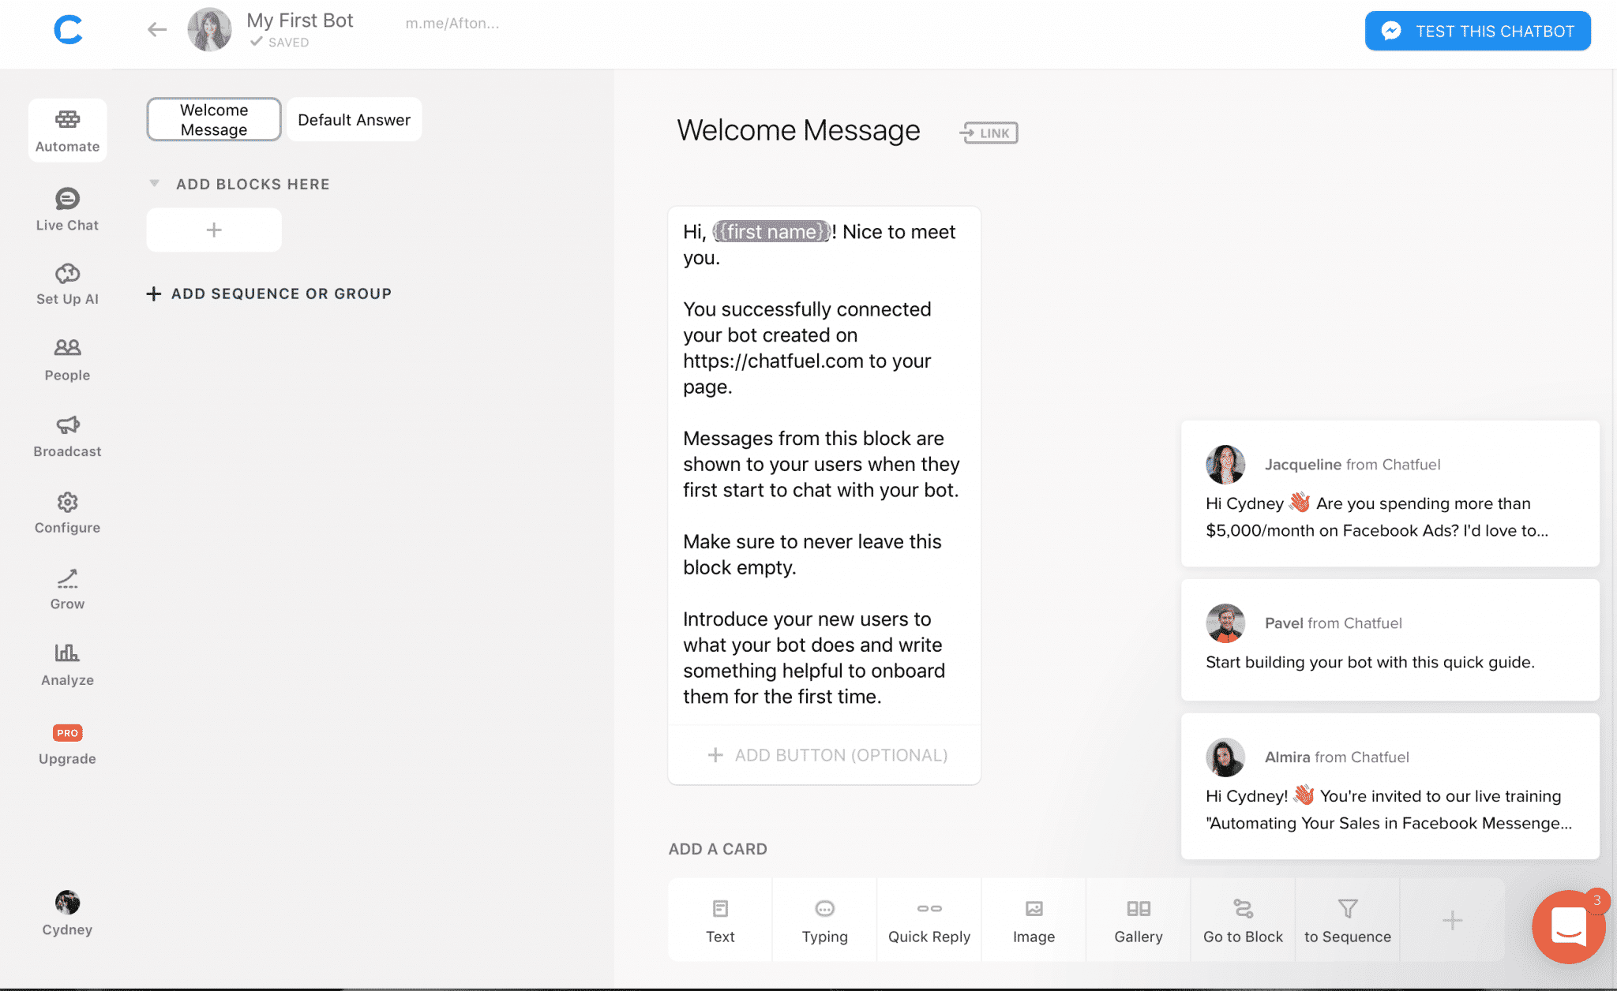The width and height of the screenshot is (1617, 991).
Task: Open Pavel's quick guide message
Action: coord(1390,640)
